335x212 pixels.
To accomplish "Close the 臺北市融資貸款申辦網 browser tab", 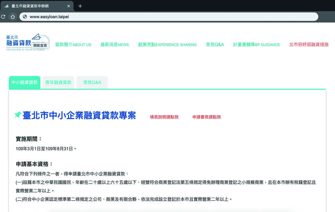I will [x=69, y=6].
